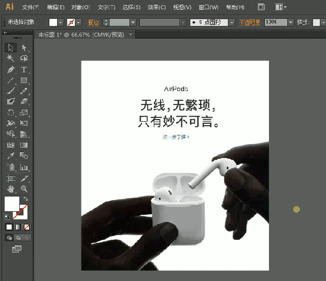Enable Draw Inside mode
Viewport: 326px width, 281px height.
click(x=27, y=237)
